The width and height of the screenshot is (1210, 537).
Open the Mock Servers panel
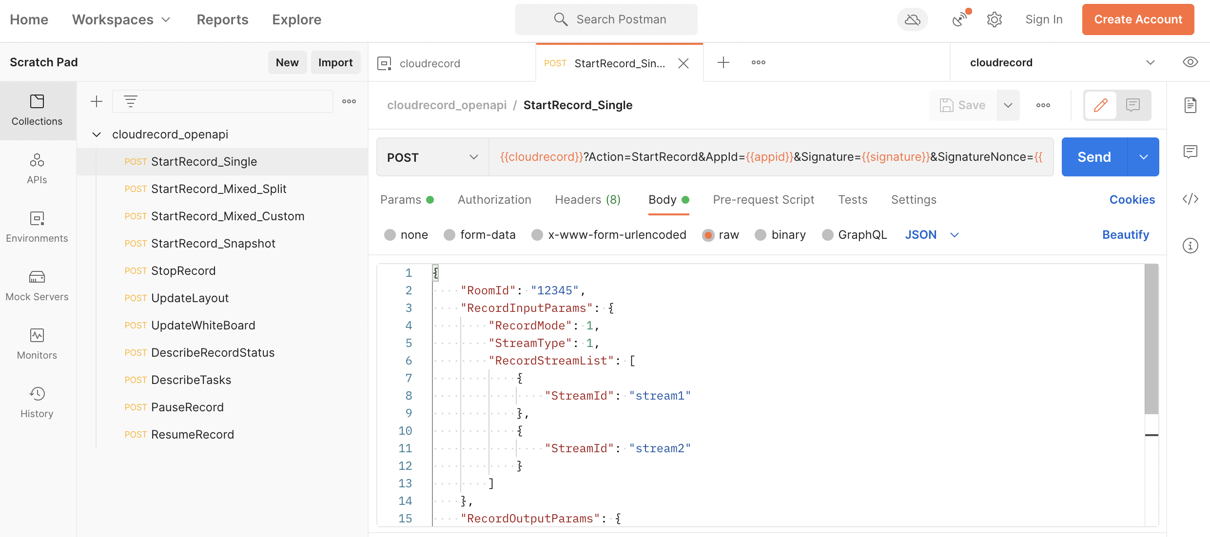pos(37,286)
